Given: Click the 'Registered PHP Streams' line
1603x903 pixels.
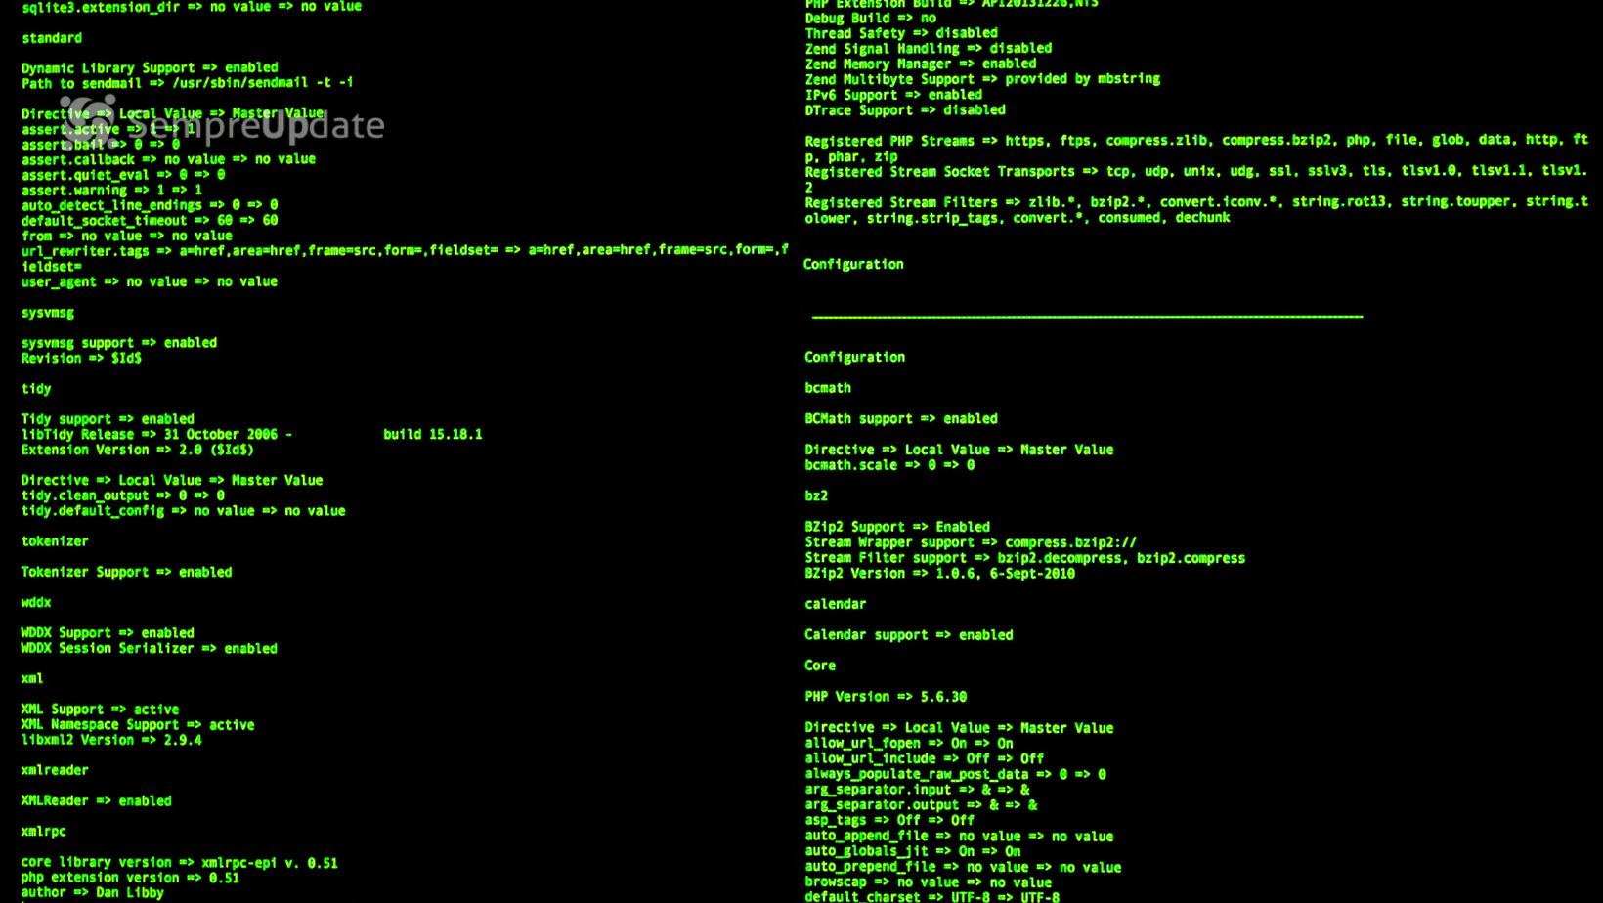Looking at the screenshot, I should point(1196,148).
